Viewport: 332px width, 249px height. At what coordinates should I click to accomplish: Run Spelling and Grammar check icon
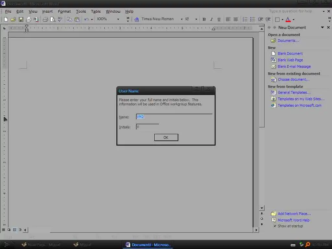point(60,19)
